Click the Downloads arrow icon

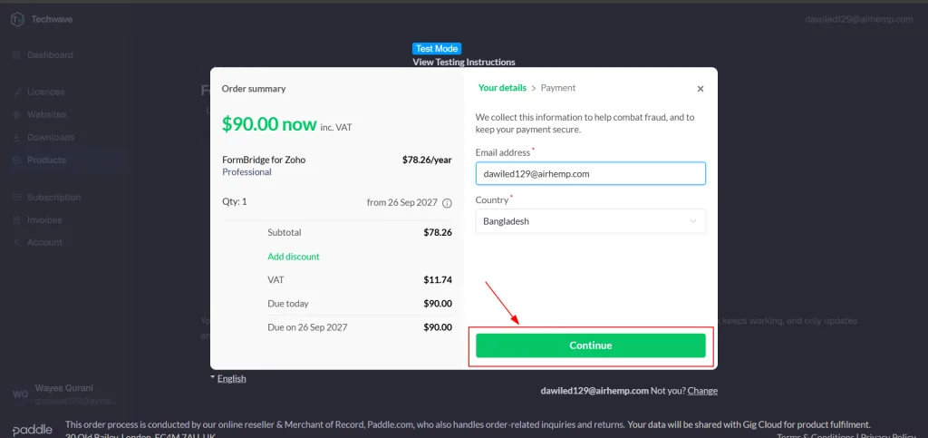[16, 137]
